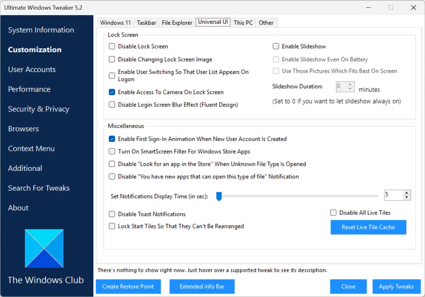Click the notifications display time value field

(394, 195)
